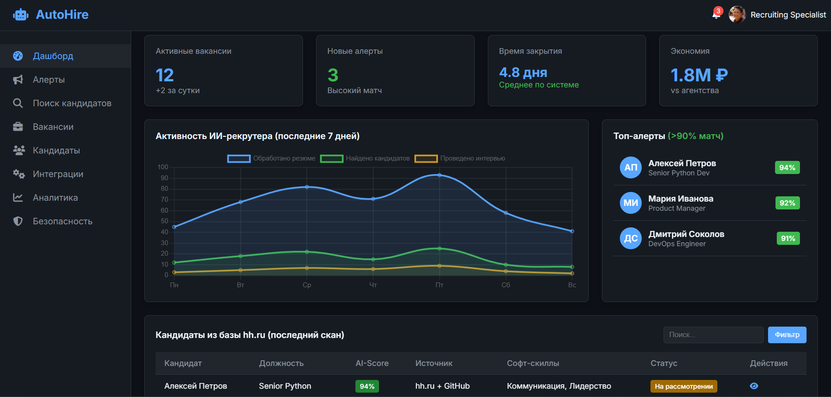The width and height of the screenshot is (831, 397).
Task: Open the AutoHire robot logo icon
Action: [x=20, y=14]
